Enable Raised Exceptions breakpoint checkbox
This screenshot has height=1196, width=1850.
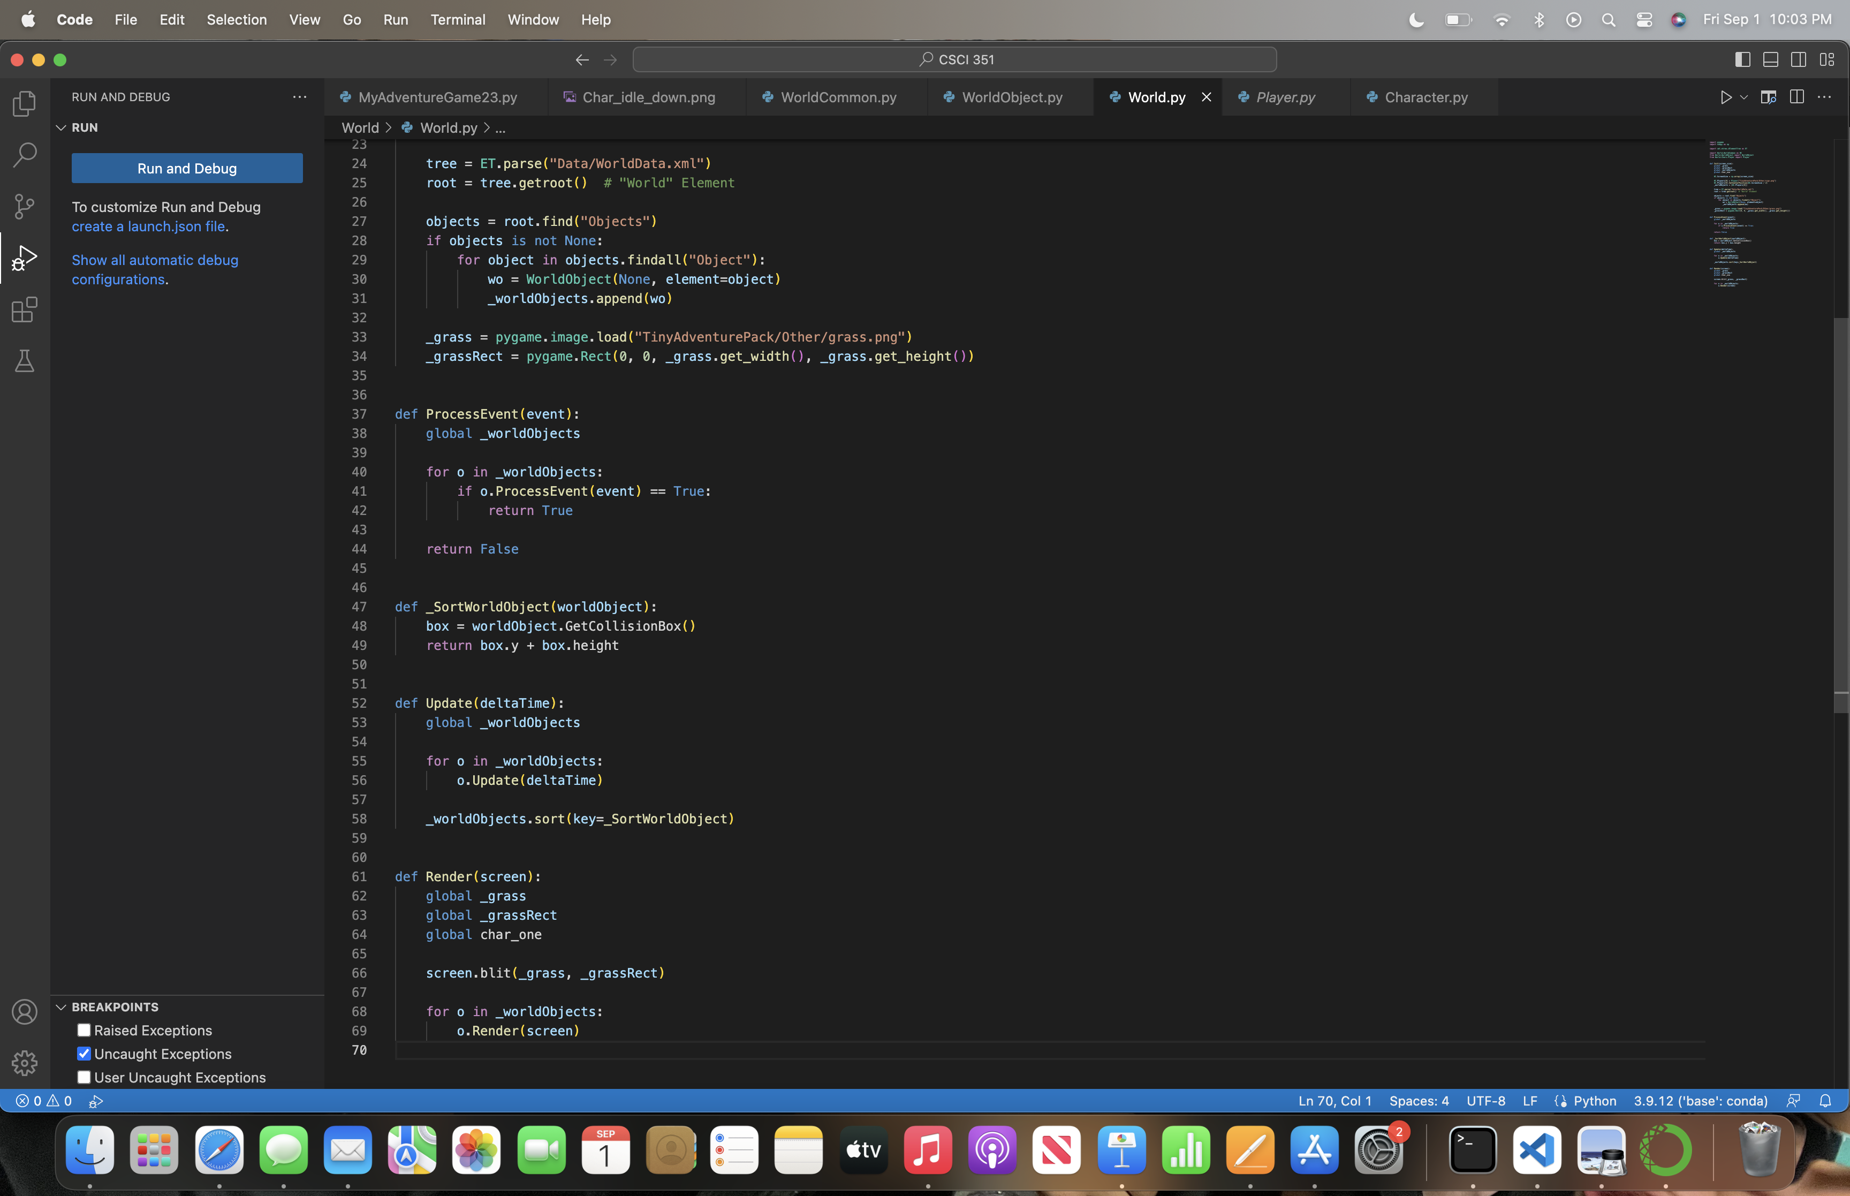[x=84, y=1030]
